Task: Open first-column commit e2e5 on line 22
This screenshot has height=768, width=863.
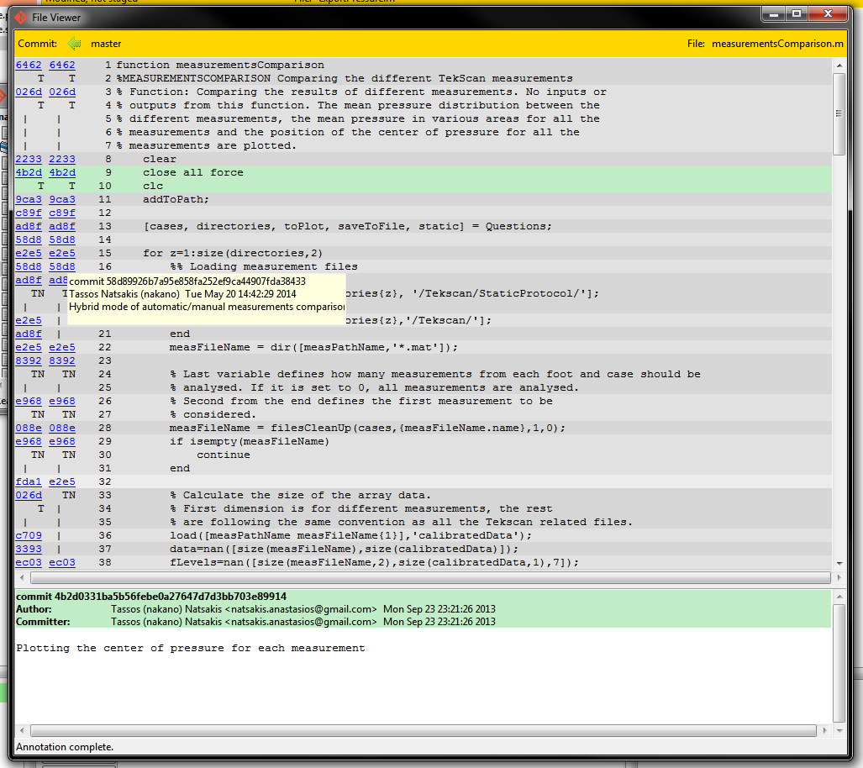Action: (29, 347)
